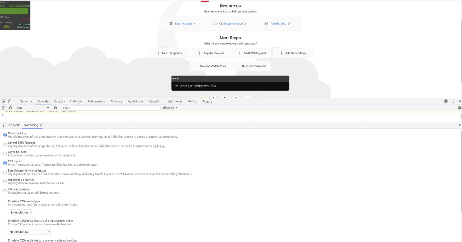Click the plus icon on the New Component card
This screenshot has height=242, width=462.
click(x=158, y=53)
